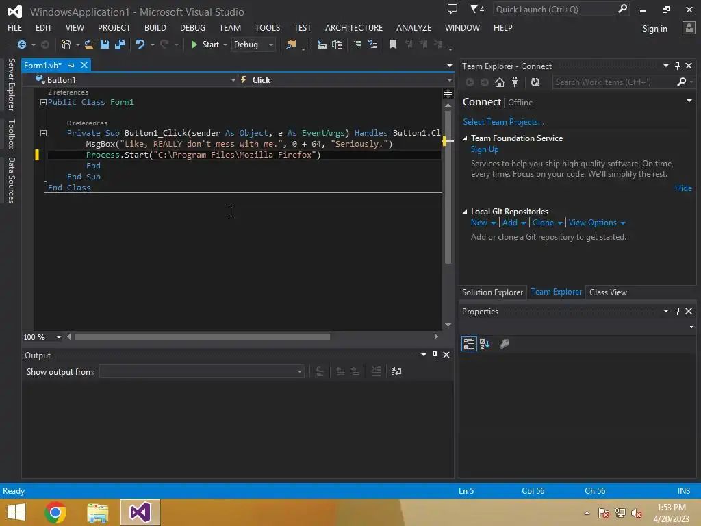Click the editor split window handle

[448, 93]
